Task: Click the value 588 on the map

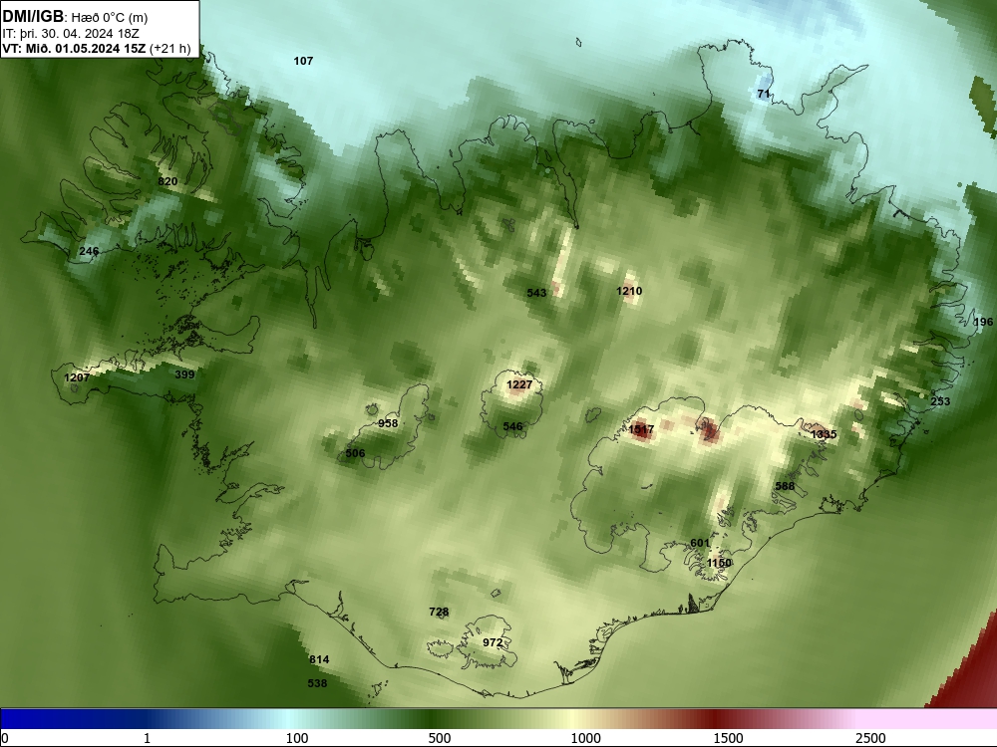Action: 785,487
